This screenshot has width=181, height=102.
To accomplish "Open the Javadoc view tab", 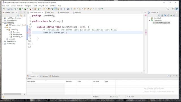I will coord(44,76).
